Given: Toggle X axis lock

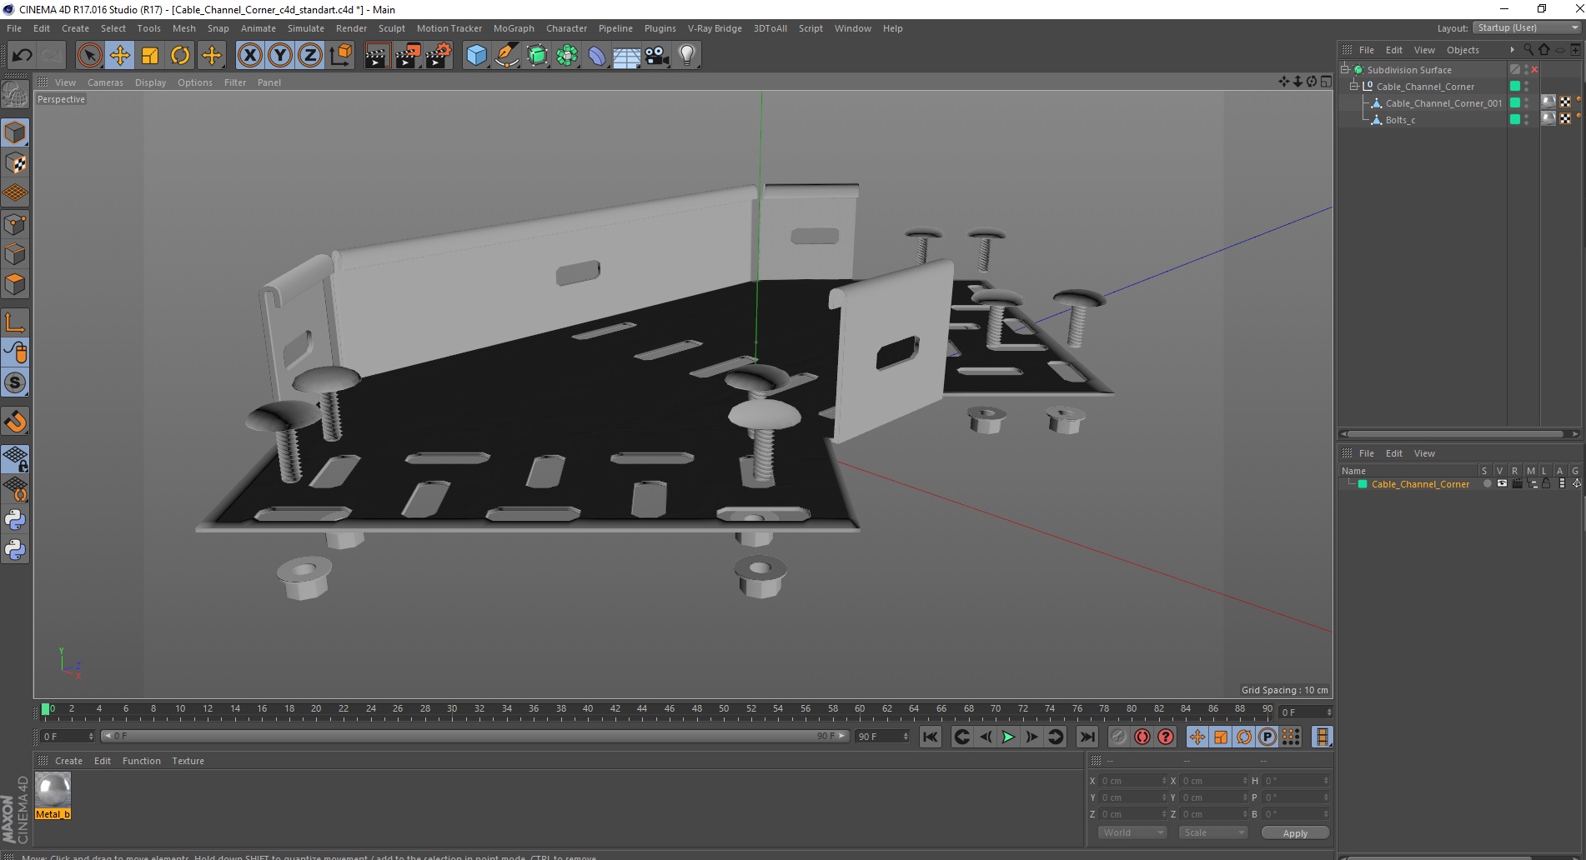Looking at the screenshot, I should click(249, 56).
